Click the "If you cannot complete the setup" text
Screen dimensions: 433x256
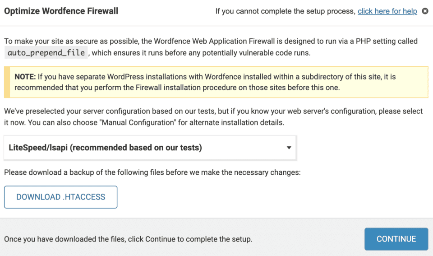tap(285, 11)
